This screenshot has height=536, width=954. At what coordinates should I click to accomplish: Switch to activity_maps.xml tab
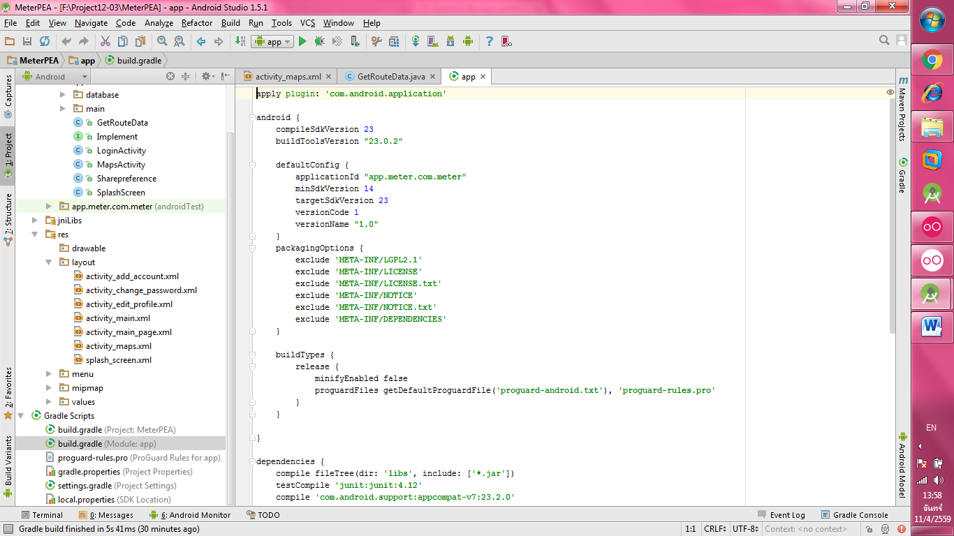(286, 77)
